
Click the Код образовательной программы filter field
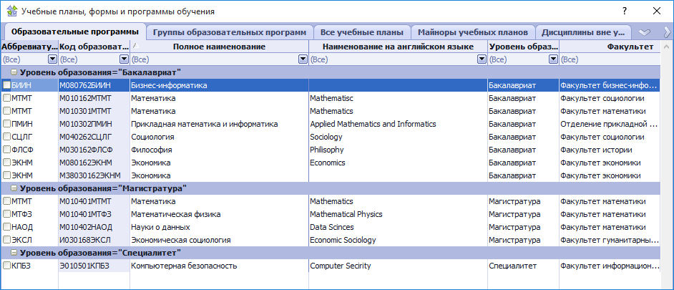(88, 59)
